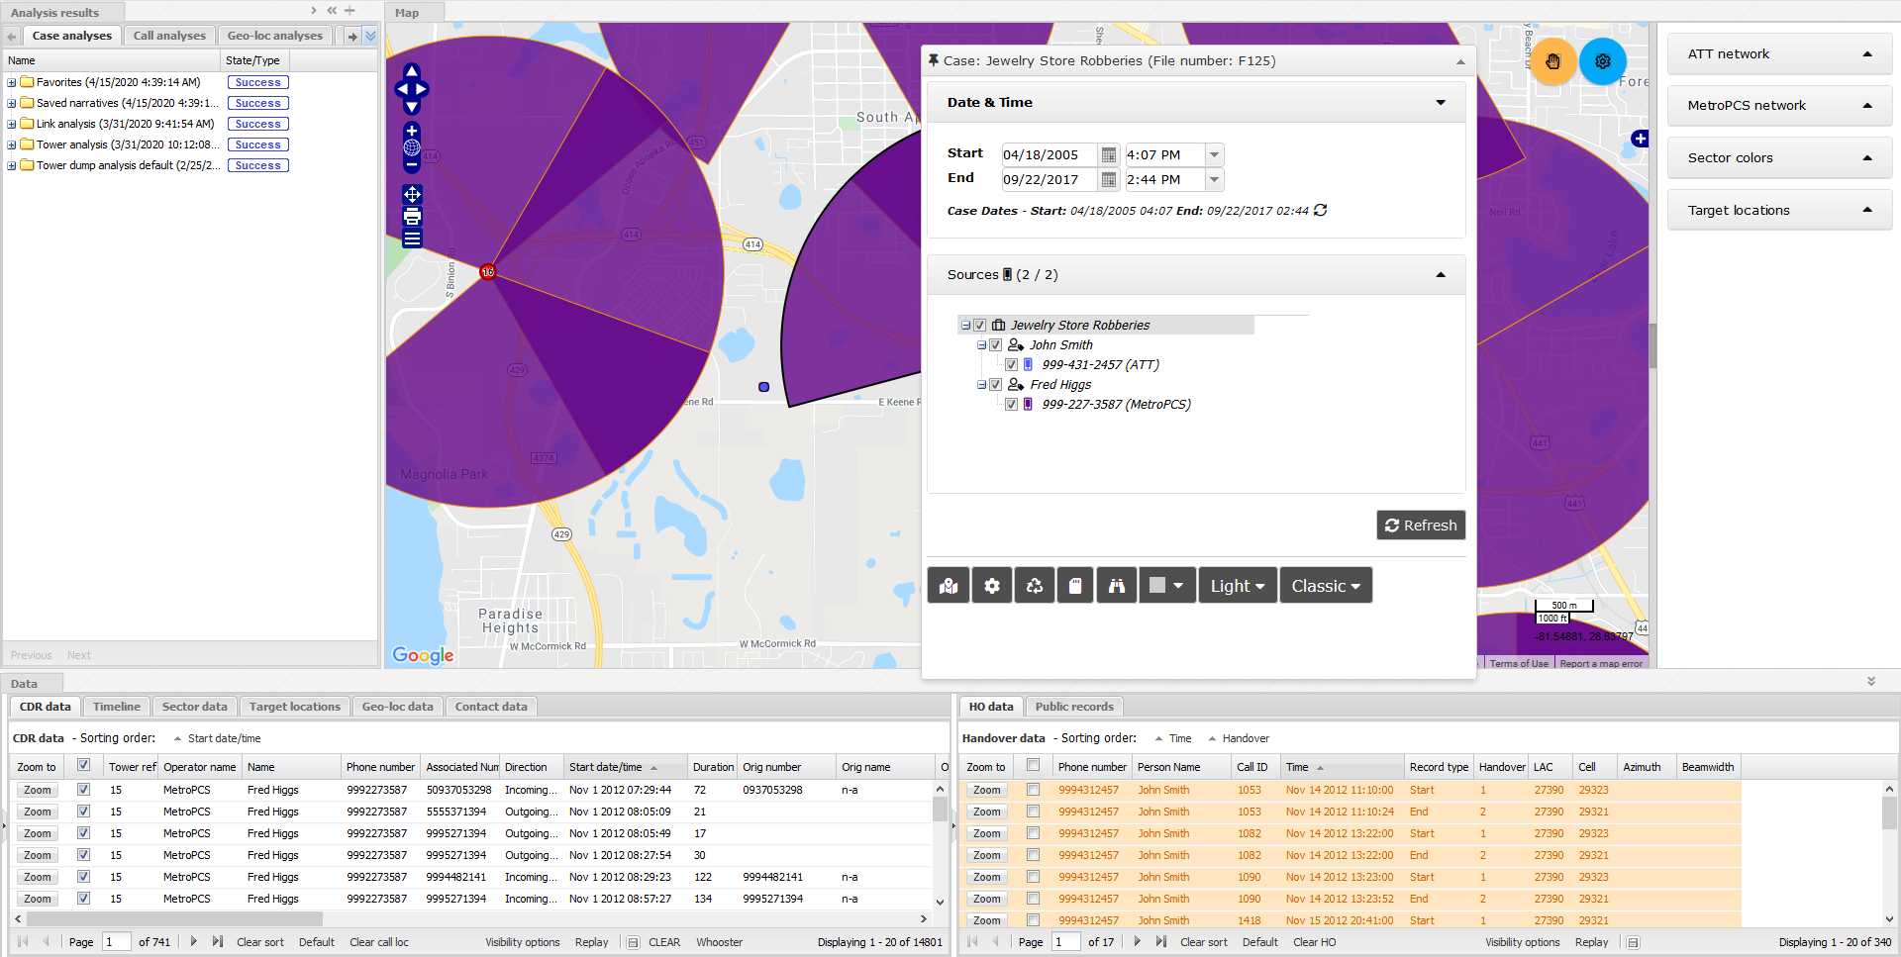Switch to the Timeline tab

116,707
